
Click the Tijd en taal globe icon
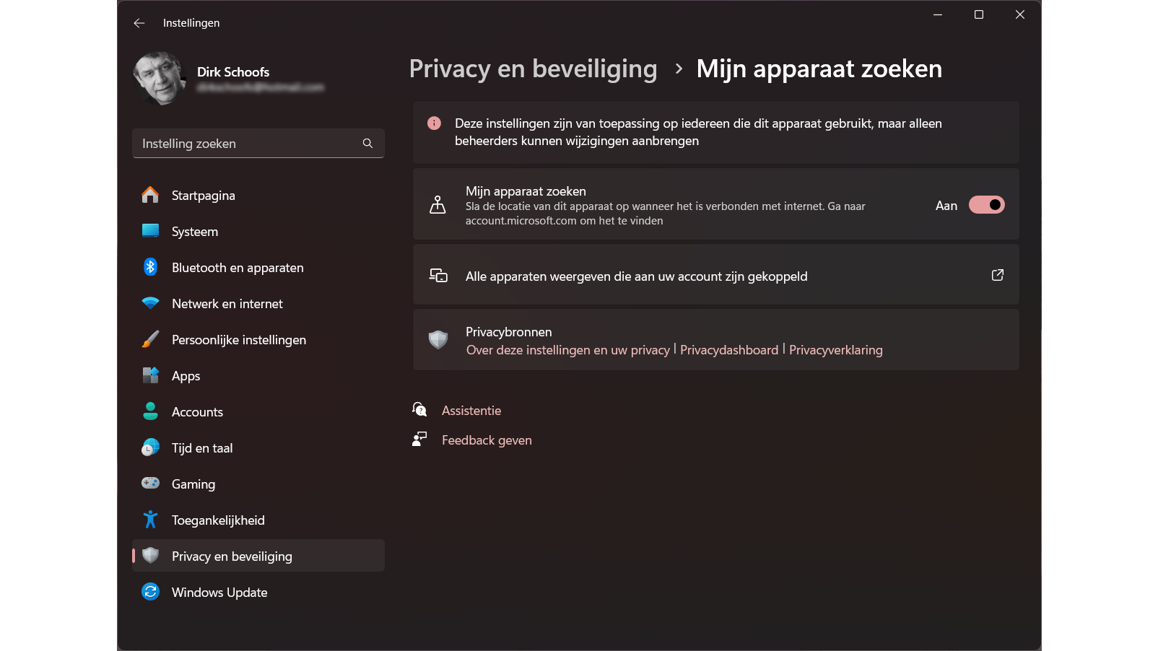(x=150, y=447)
